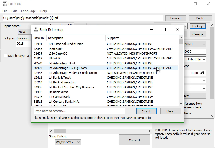Sort by the Description column header
The image size is (215, 148).
pos(76,38)
